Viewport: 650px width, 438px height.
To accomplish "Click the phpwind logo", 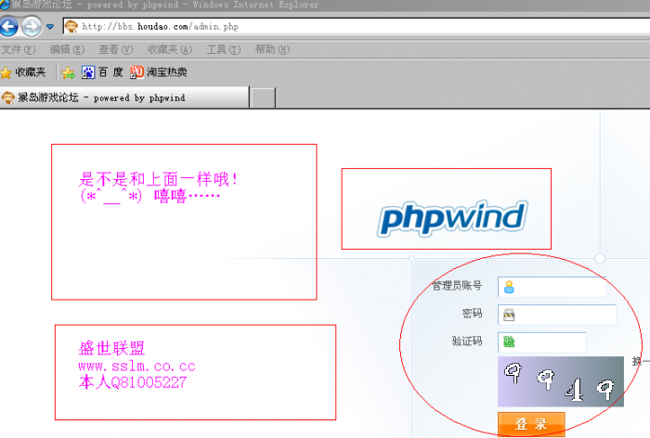I will click(452, 218).
